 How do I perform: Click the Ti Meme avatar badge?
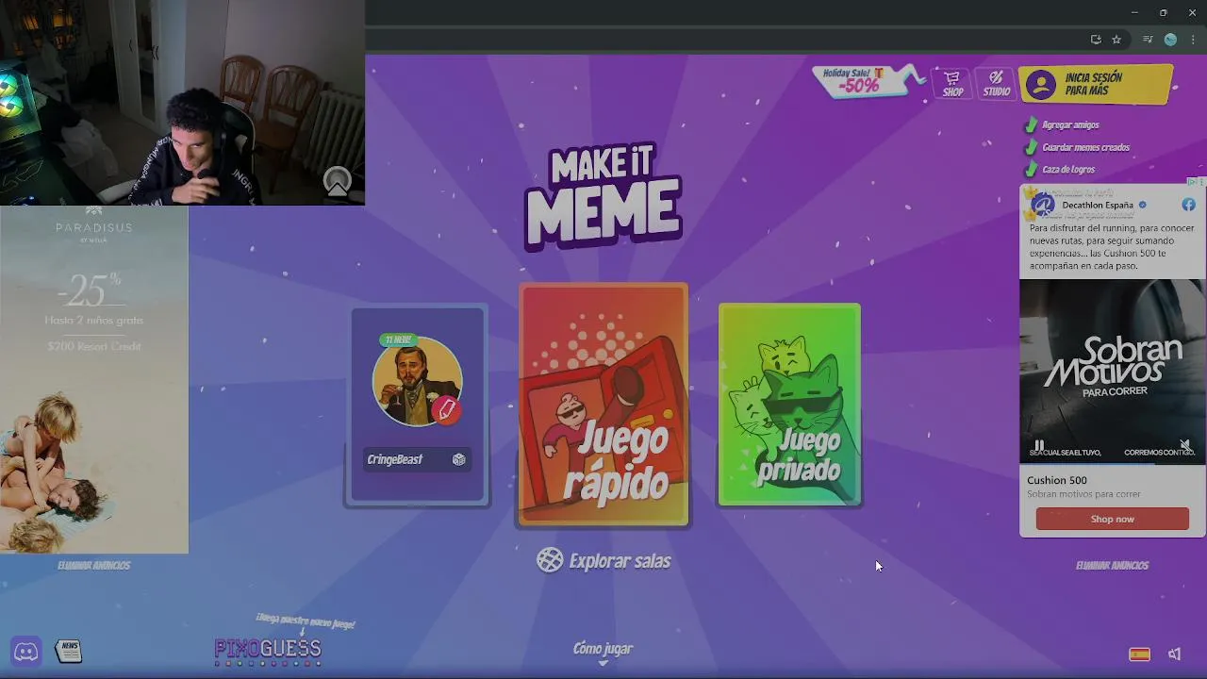tap(397, 339)
